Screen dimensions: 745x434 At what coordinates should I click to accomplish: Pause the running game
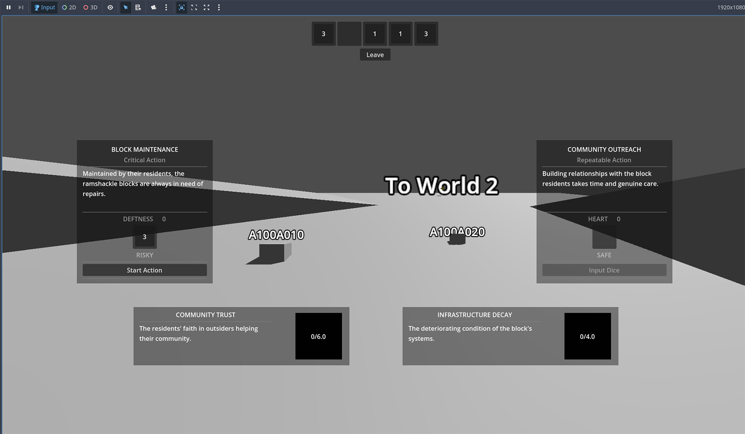[x=8, y=7]
